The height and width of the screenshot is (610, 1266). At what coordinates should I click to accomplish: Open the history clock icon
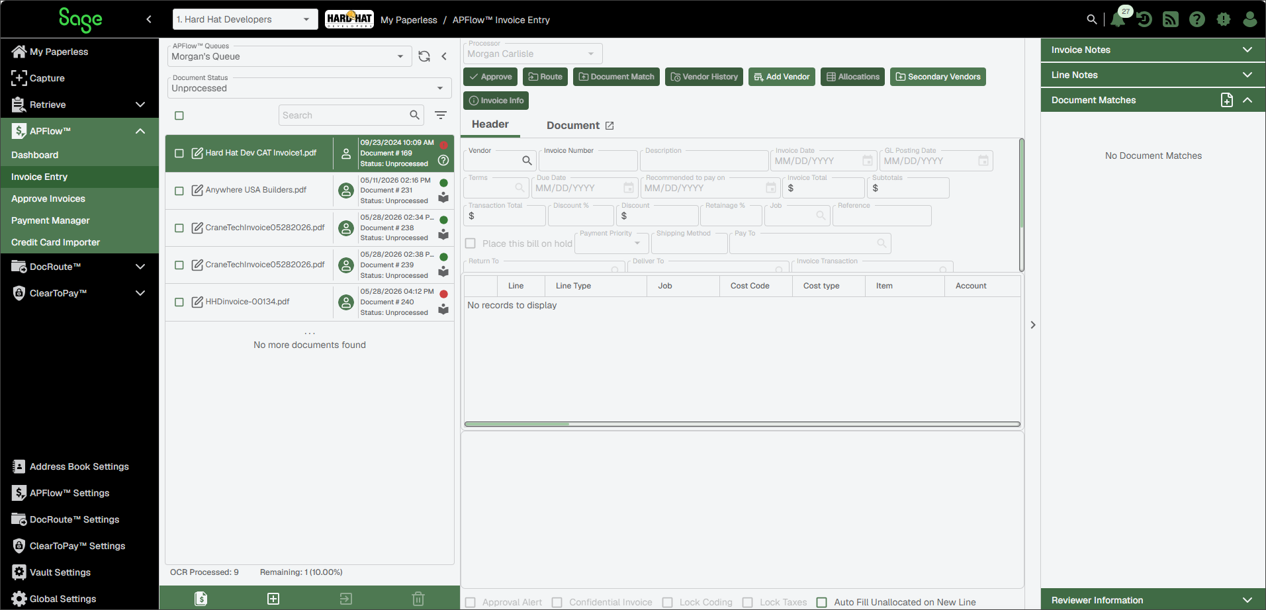pos(1144,20)
